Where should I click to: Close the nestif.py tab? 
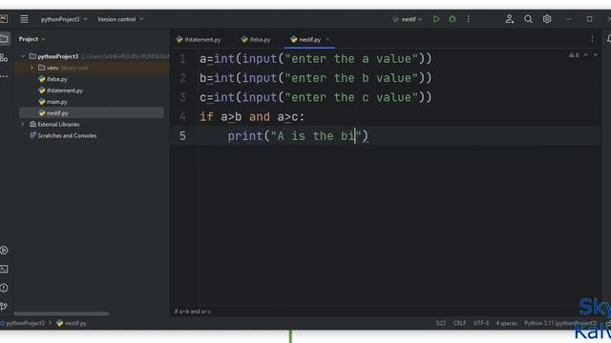(x=327, y=39)
